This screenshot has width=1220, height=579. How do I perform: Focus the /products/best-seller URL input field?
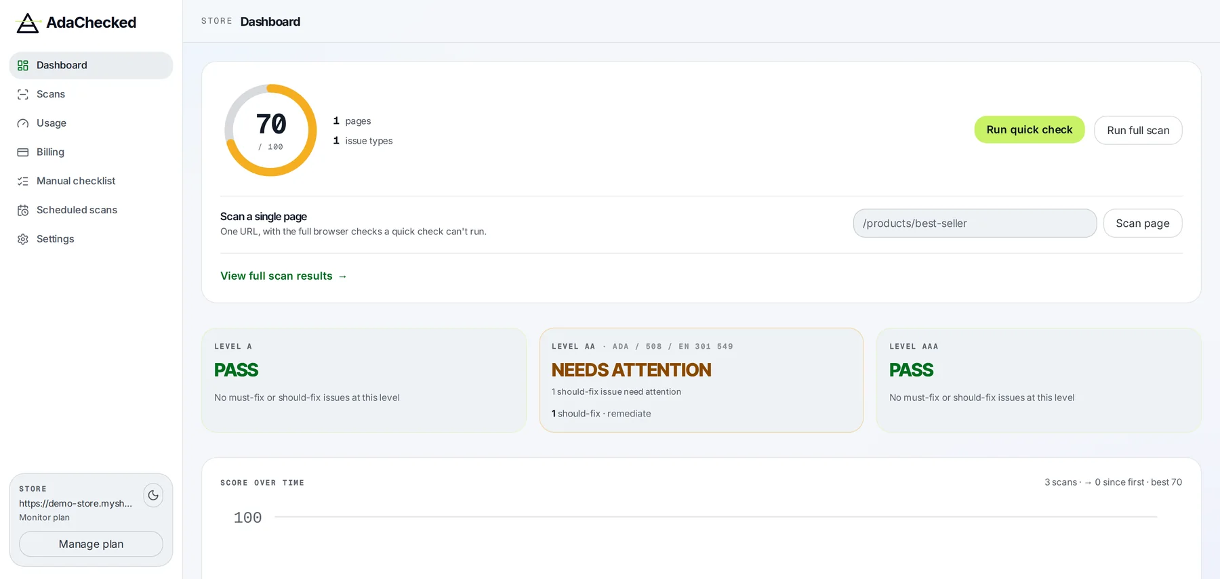pos(975,223)
